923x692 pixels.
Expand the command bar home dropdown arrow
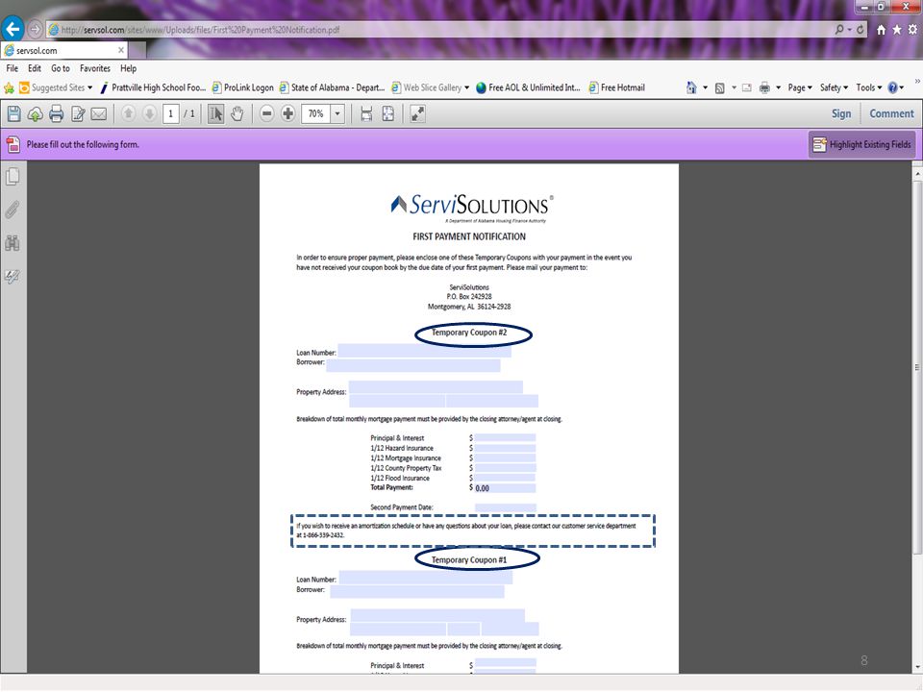coord(705,87)
